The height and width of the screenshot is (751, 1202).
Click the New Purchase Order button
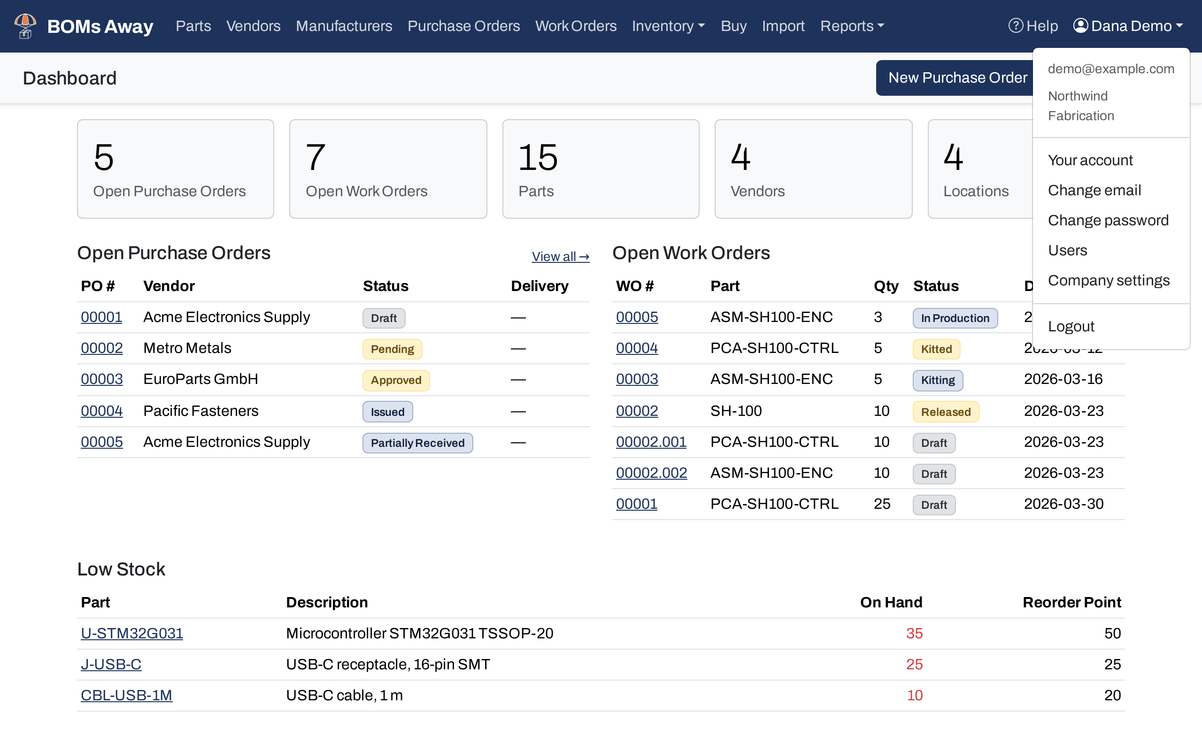pos(955,78)
